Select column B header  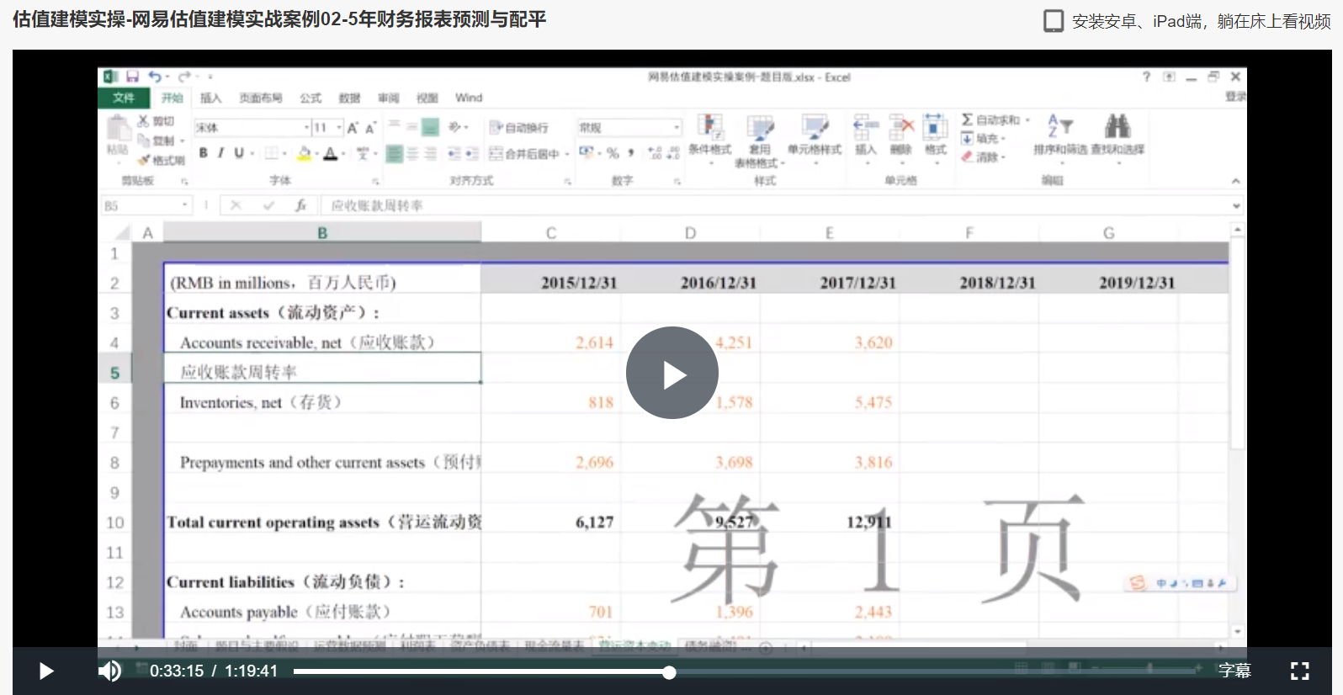322,233
